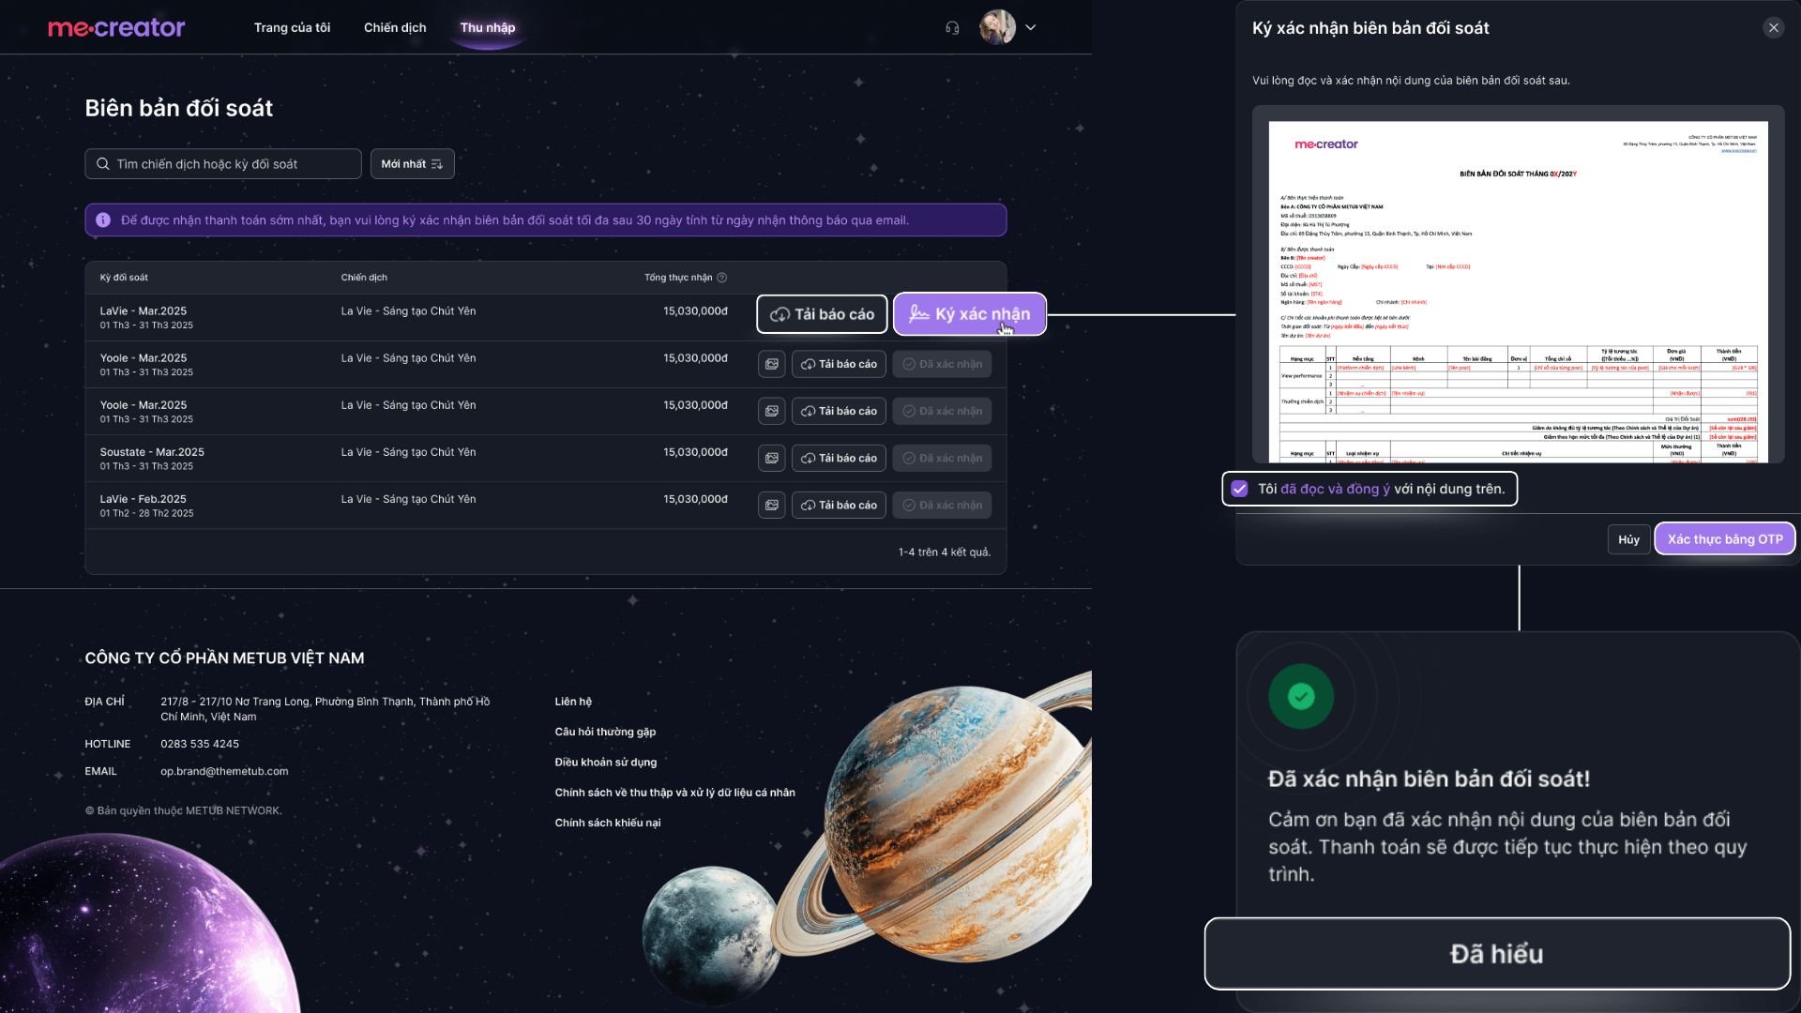
Task: Click the image icon in LaVie Feb.2025 row
Action: coord(771,505)
